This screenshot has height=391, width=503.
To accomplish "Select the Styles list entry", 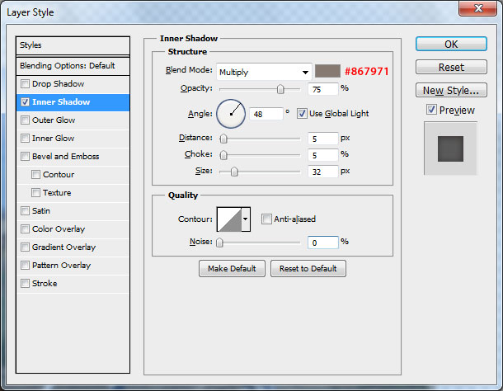I will point(73,45).
